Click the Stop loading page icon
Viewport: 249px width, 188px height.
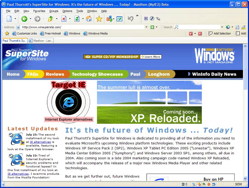click(x=64, y=19)
